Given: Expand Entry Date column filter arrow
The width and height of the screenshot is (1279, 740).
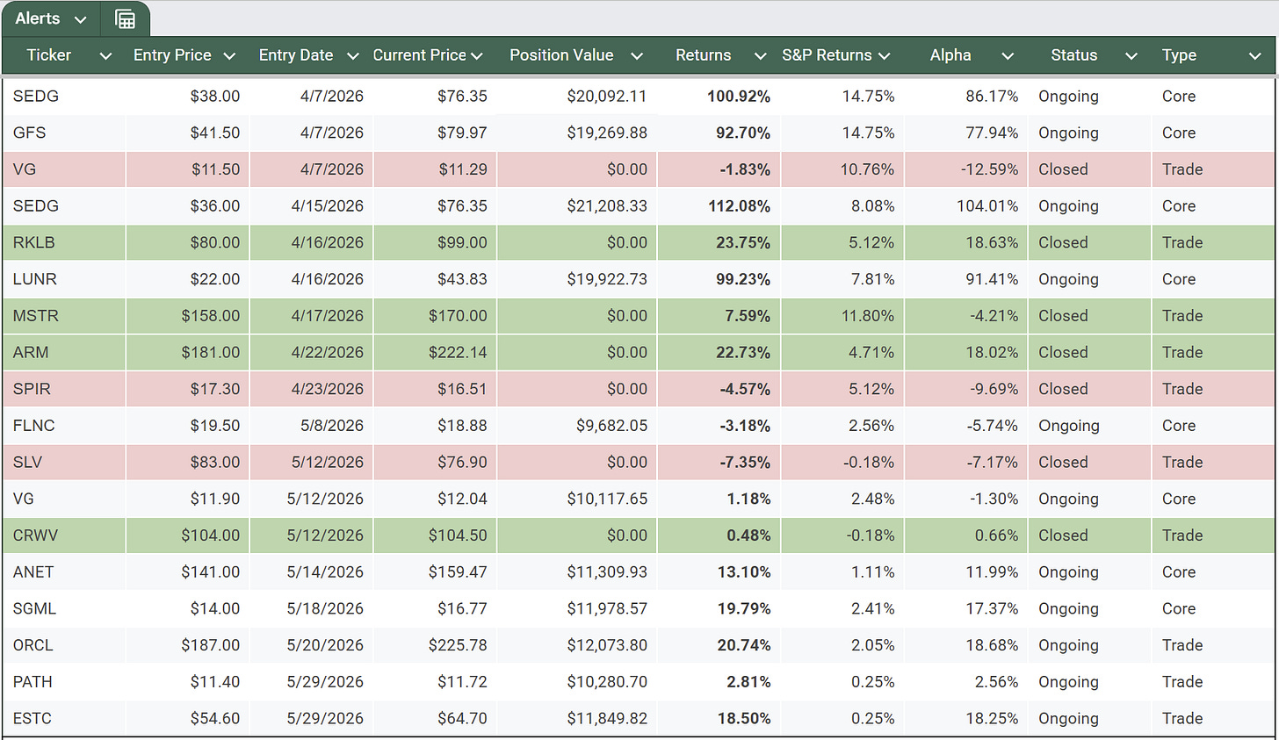Looking at the screenshot, I should tap(353, 56).
